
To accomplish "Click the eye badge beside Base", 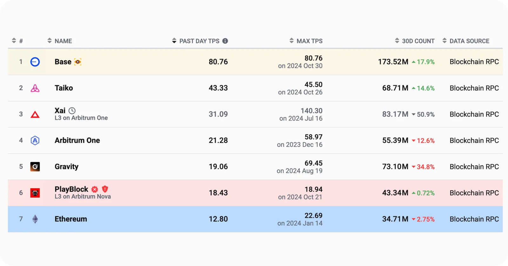I will point(78,62).
